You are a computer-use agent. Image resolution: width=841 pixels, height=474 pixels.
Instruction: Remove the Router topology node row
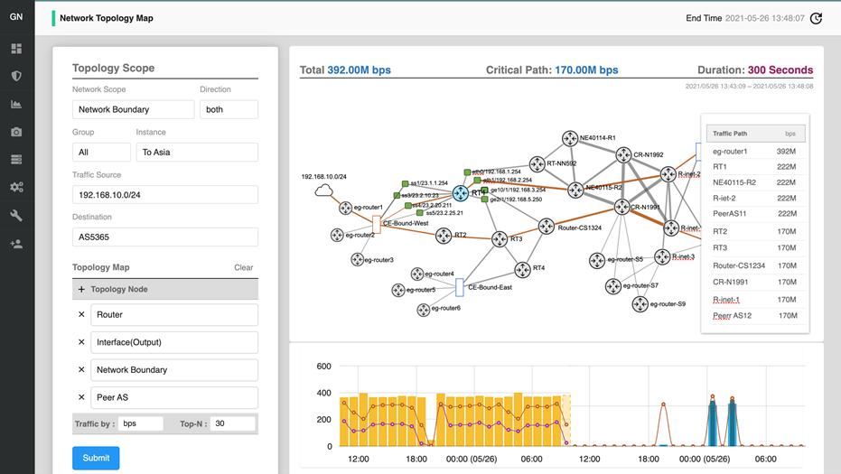(x=81, y=315)
